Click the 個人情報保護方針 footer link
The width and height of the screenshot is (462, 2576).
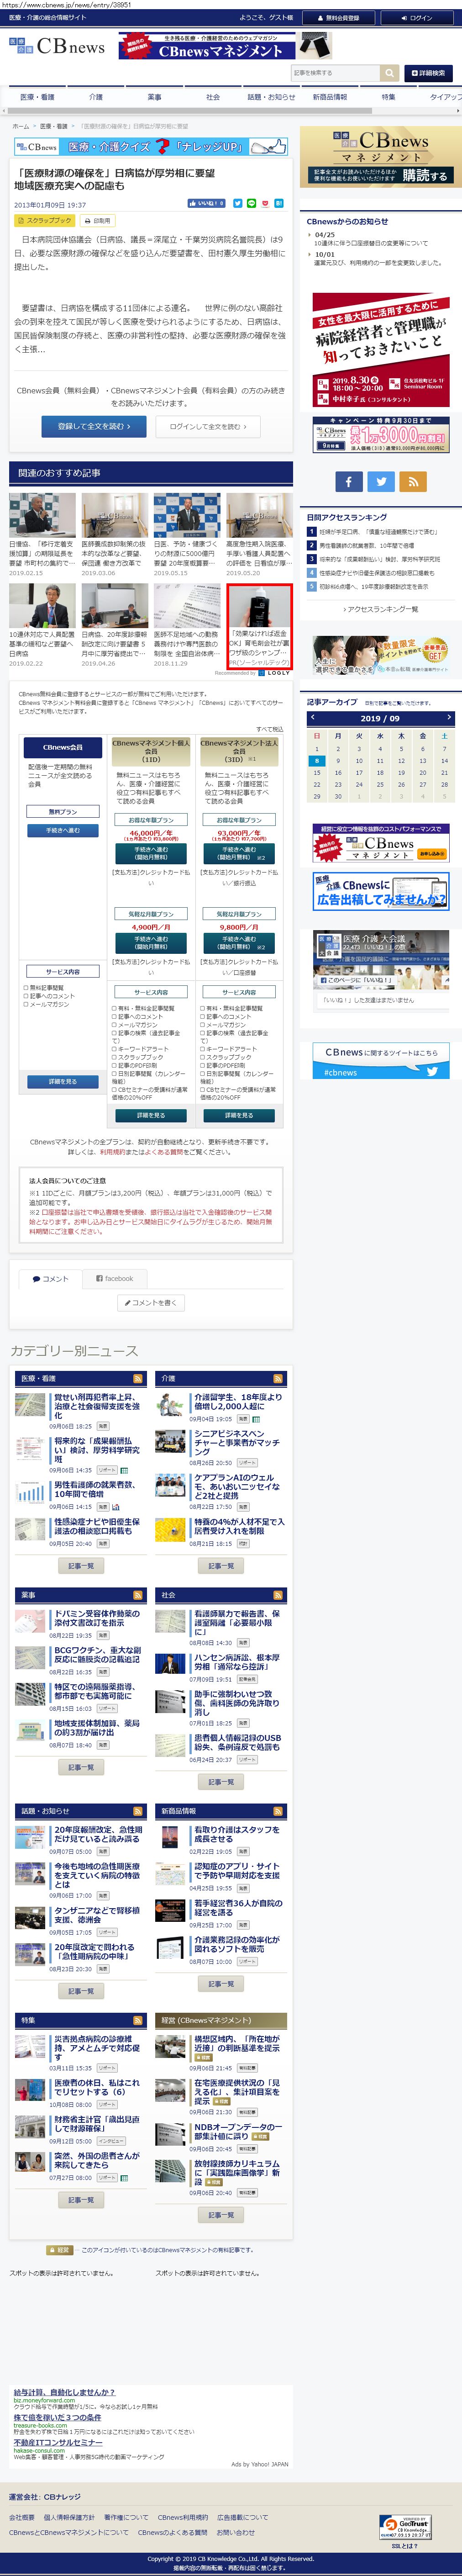pyautogui.click(x=69, y=2517)
